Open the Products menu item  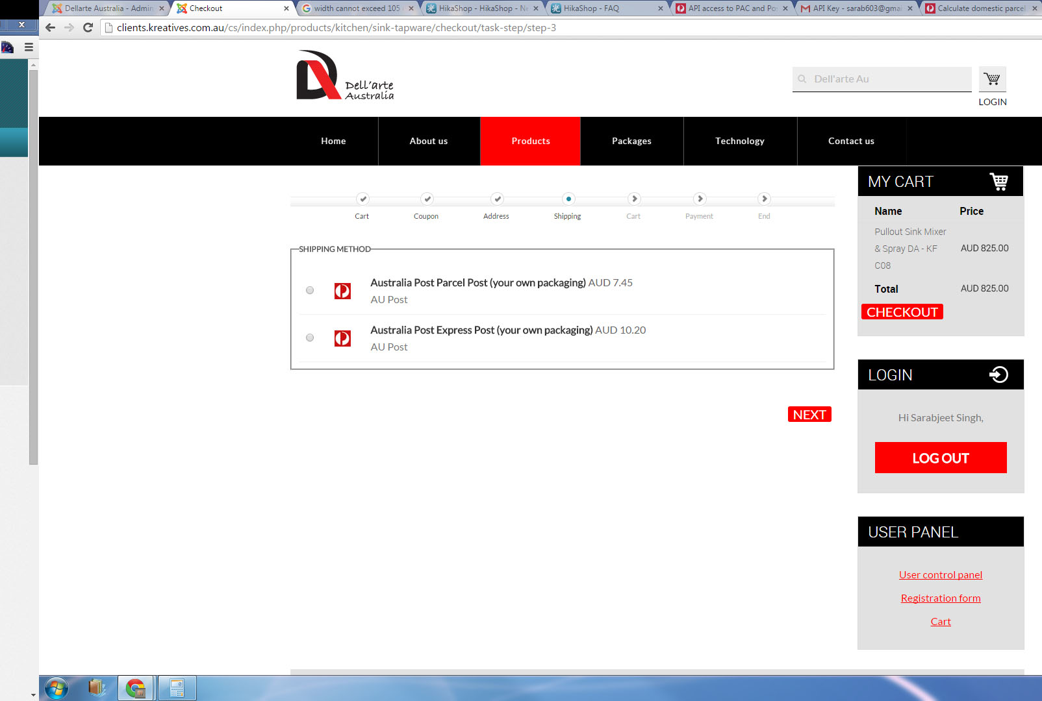[531, 141]
